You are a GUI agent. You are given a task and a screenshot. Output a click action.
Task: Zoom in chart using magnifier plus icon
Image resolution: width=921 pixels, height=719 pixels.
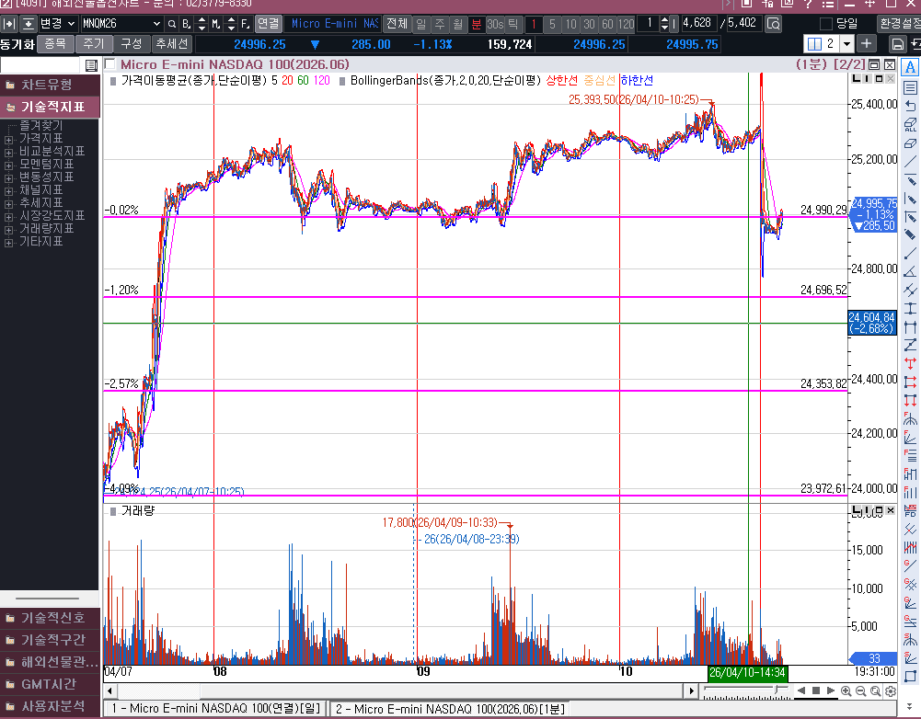click(846, 690)
